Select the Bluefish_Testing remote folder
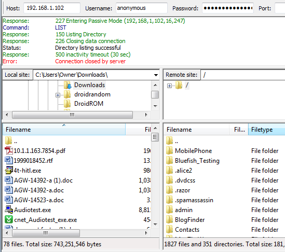The image size is (285, 252). [x=197, y=161]
